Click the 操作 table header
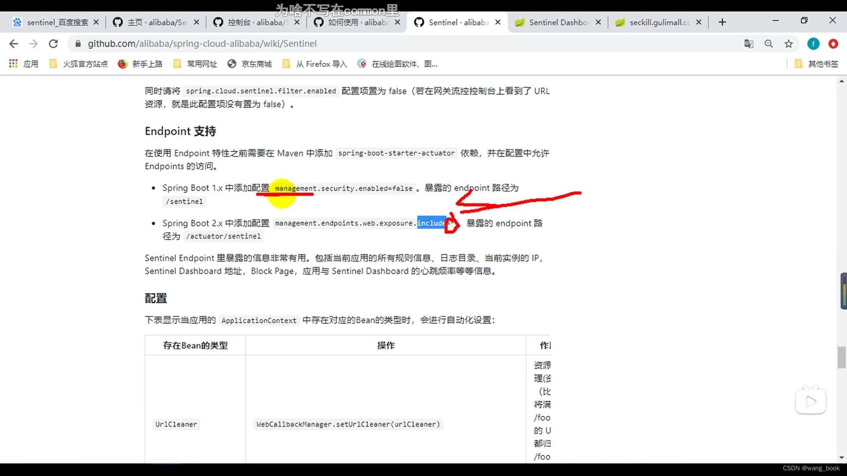847x476 pixels. (386, 346)
